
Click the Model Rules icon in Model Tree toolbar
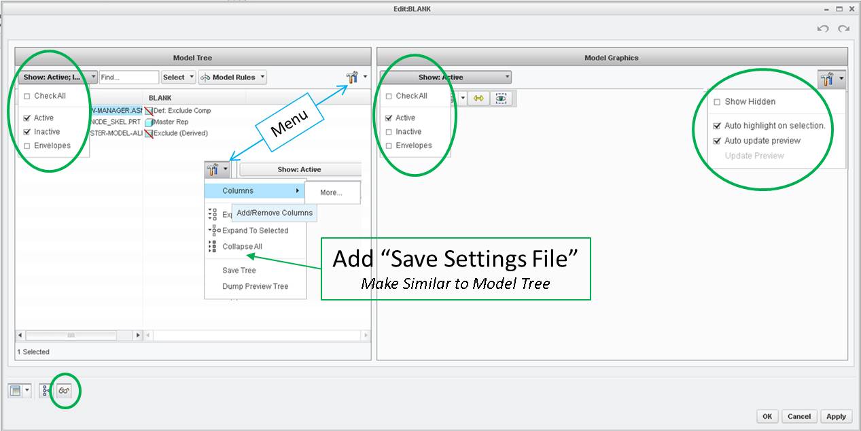click(205, 77)
